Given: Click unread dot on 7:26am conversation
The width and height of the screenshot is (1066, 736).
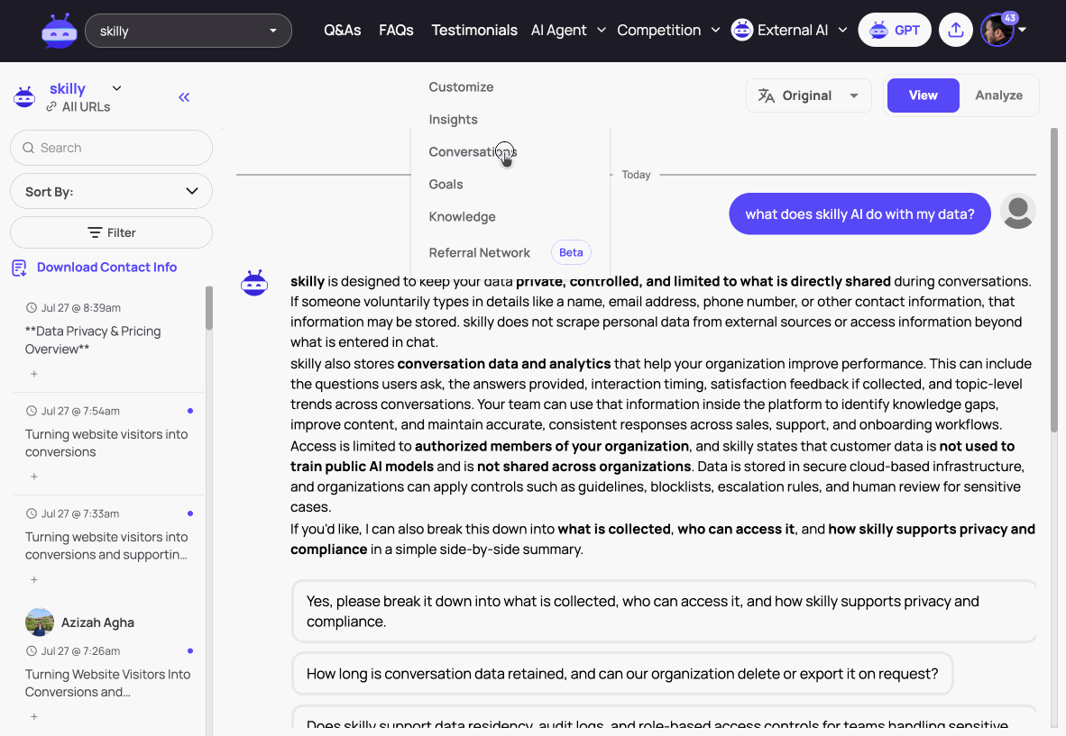Looking at the screenshot, I should coord(190,651).
